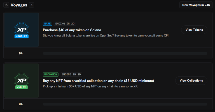Viewport: 215px width, 112px height.
Task: Click ENDING IN 2D tag on NFT voyage
Action: pyautogui.click(x=71, y=74)
